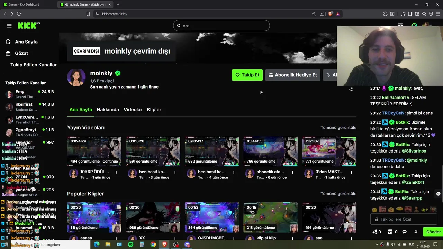Open options menu for 10KRP ÖDÜL video
This screenshot has height=249, width=443.
click(x=116, y=172)
